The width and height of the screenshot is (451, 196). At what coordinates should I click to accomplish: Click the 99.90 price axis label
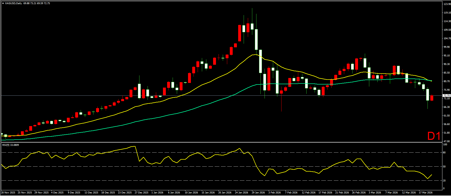pos(447,47)
